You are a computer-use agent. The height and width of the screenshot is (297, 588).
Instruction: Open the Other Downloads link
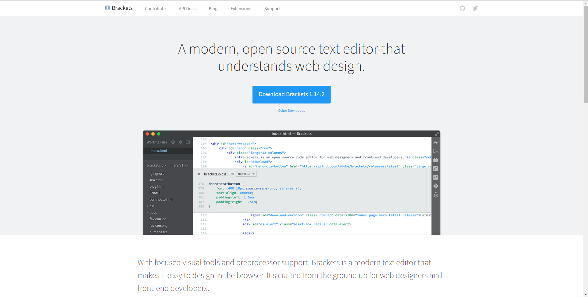point(291,111)
